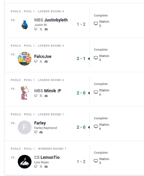
Task: Open FalcoJoe player profile link
Action: [x=43, y=56]
